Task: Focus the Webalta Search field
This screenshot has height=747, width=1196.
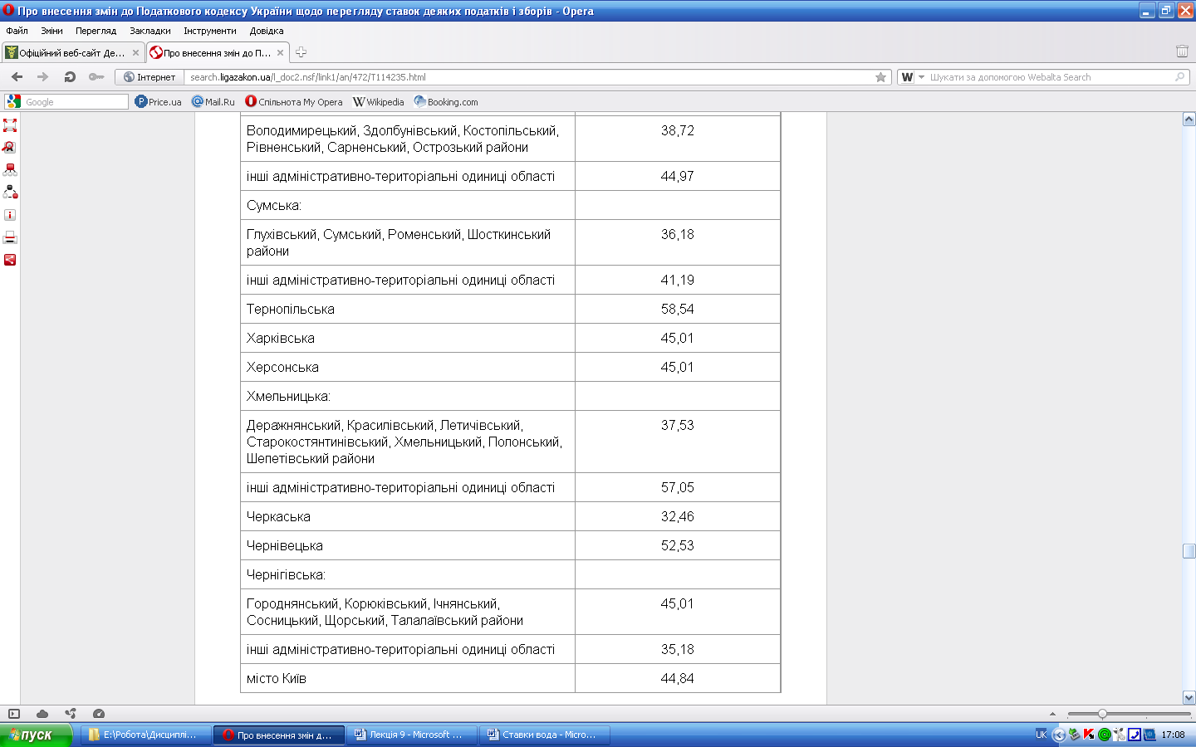Action: 1050,77
